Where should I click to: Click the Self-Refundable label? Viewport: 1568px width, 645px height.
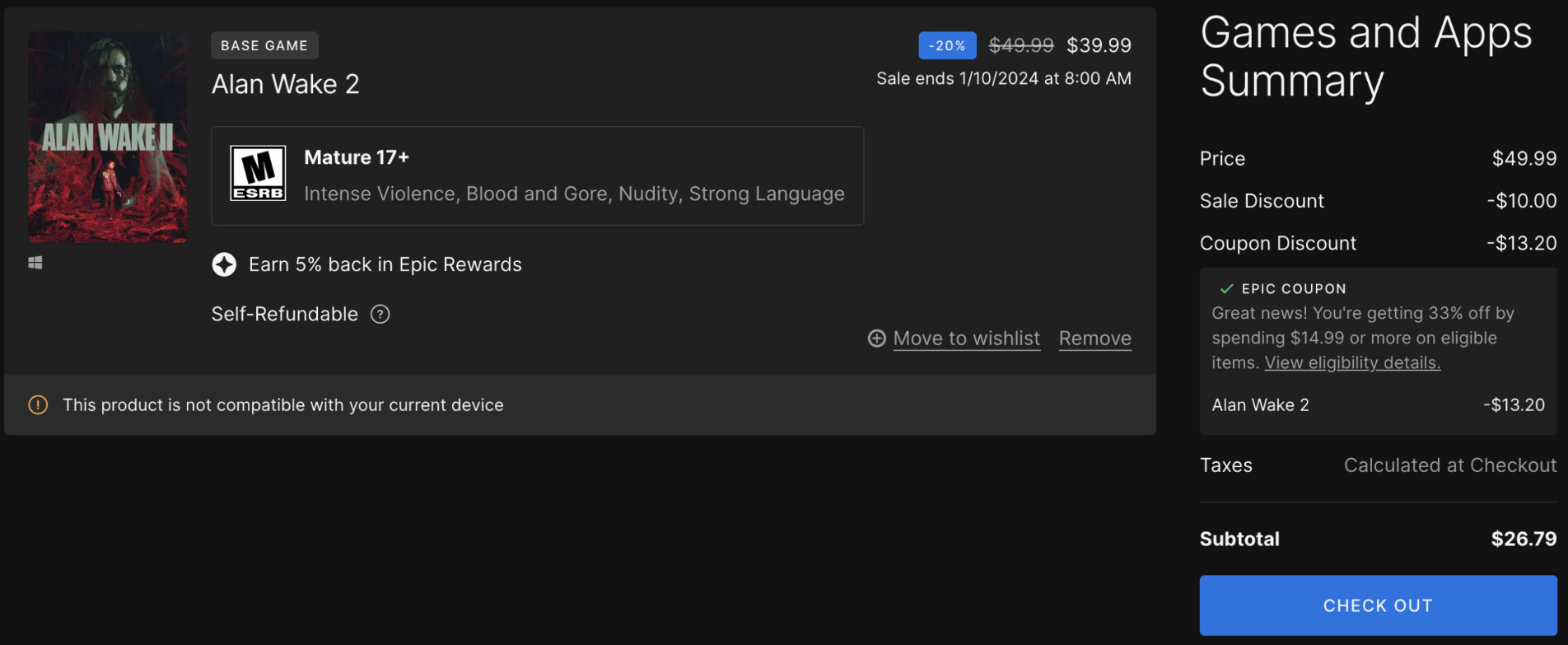click(284, 315)
